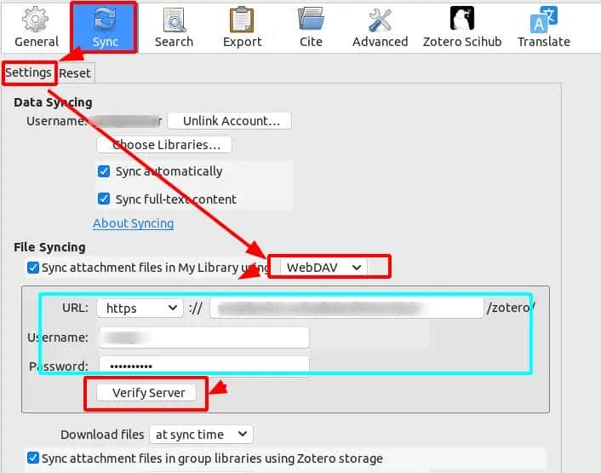Open the Zotero Scihub pane

(x=461, y=26)
